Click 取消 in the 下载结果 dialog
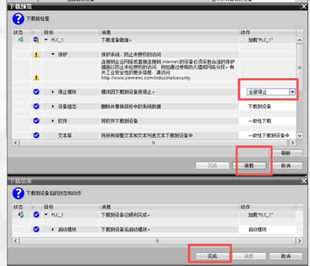The width and height of the screenshot is (310, 266). click(286, 256)
